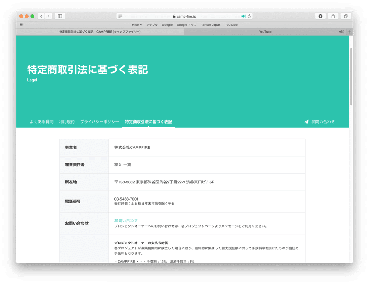This screenshot has width=369, height=284.
Task: Click the お問い合わせ link in green header
Action: [x=323, y=122]
